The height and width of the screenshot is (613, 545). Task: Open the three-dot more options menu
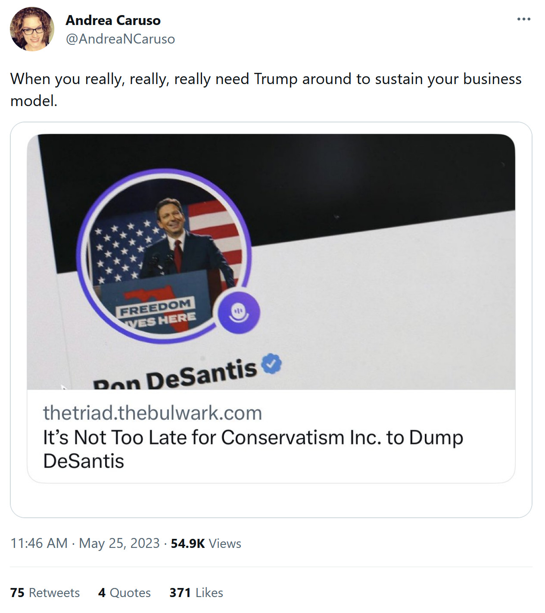tap(523, 19)
